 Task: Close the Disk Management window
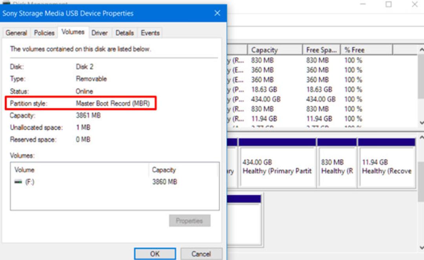click(x=415, y=4)
